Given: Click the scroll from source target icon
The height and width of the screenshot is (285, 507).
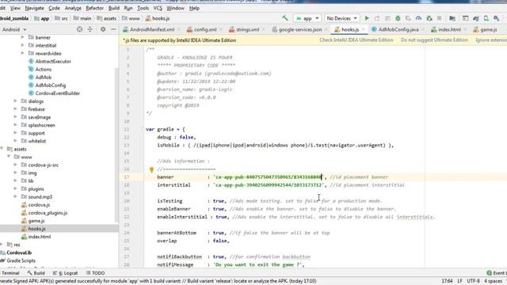Looking at the screenshot, I should click(x=79, y=29).
